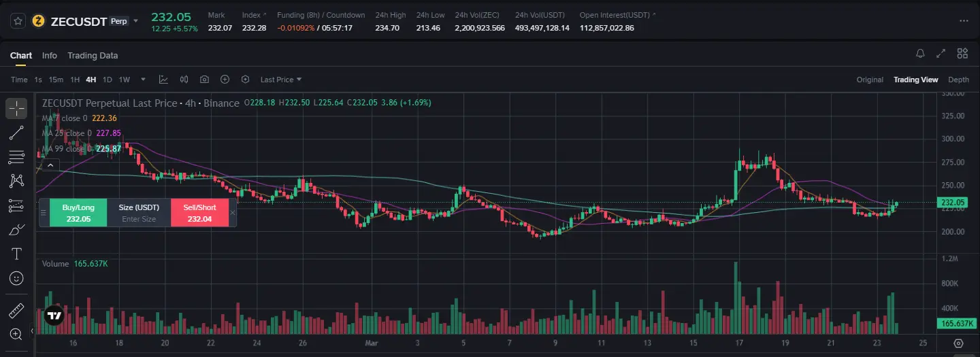Screen dimensions: 980x357
Task: Switch to Depth chart view
Action: pos(958,80)
